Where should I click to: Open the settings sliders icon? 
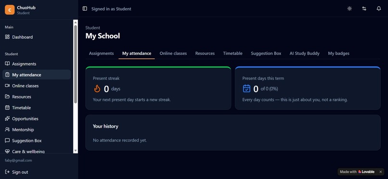364,9
